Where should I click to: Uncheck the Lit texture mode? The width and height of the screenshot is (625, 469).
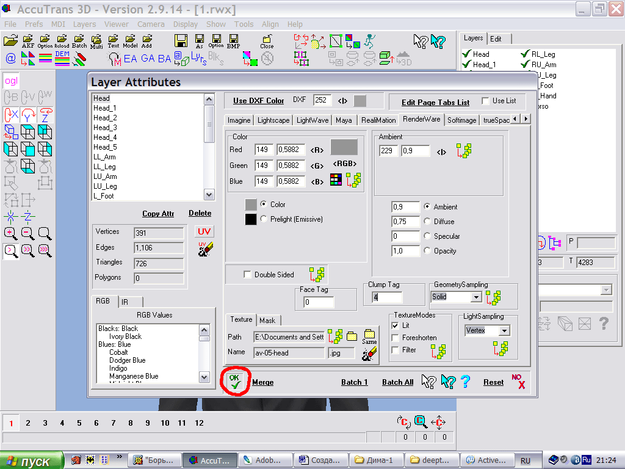tap(395, 325)
